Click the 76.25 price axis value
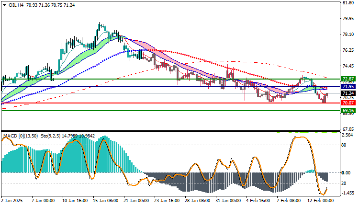 point(348,50)
